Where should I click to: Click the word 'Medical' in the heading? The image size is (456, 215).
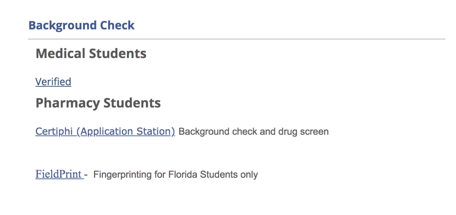(60, 53)
